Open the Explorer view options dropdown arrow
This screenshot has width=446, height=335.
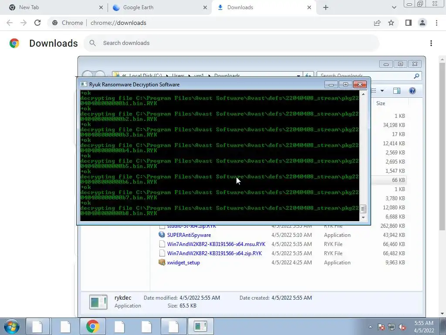382,91
